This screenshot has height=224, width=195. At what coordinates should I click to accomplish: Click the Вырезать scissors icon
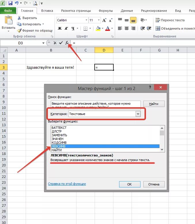click(x=19, y=18)
